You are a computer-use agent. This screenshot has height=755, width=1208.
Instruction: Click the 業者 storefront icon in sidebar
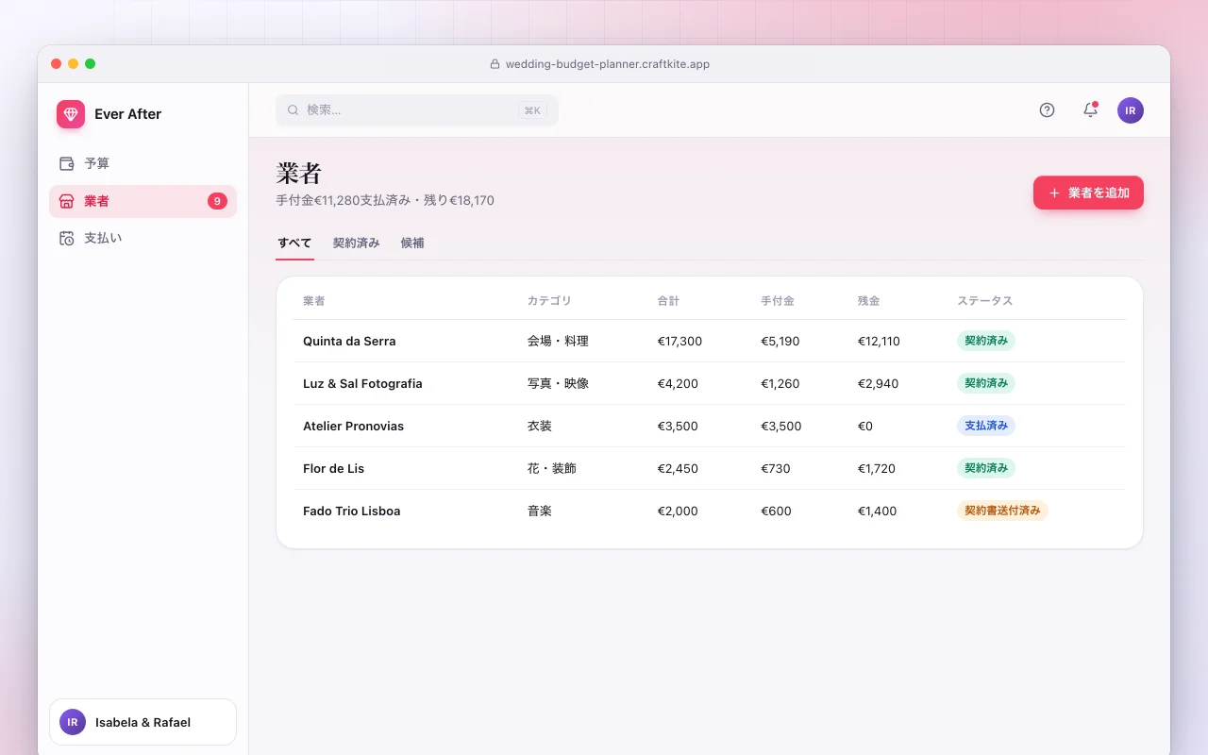pyautogui.click(x=67, y=201)
